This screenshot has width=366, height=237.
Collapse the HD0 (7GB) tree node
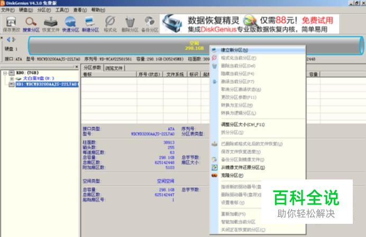(x=5, y=73)
